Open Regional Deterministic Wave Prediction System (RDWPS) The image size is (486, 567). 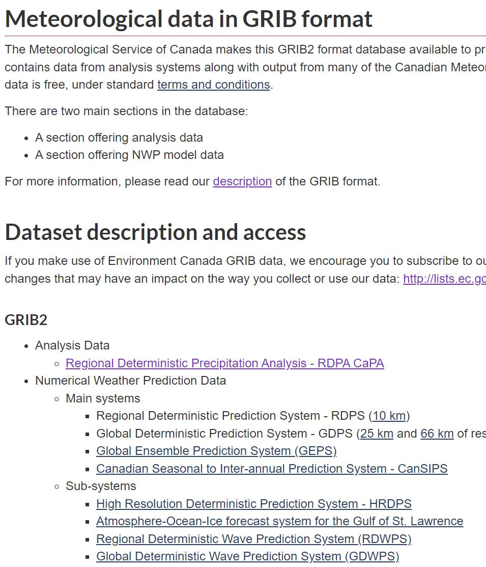(253, 539)
